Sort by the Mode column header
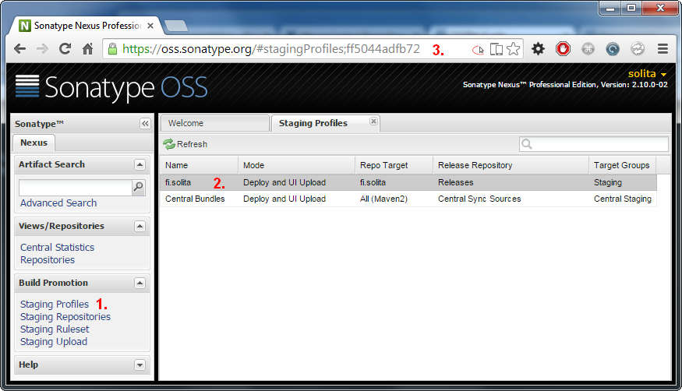 [297, 166]
